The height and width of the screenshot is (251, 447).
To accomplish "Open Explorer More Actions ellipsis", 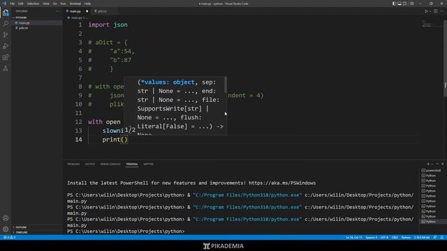I will pyautogui.click(x=57, y=11).
